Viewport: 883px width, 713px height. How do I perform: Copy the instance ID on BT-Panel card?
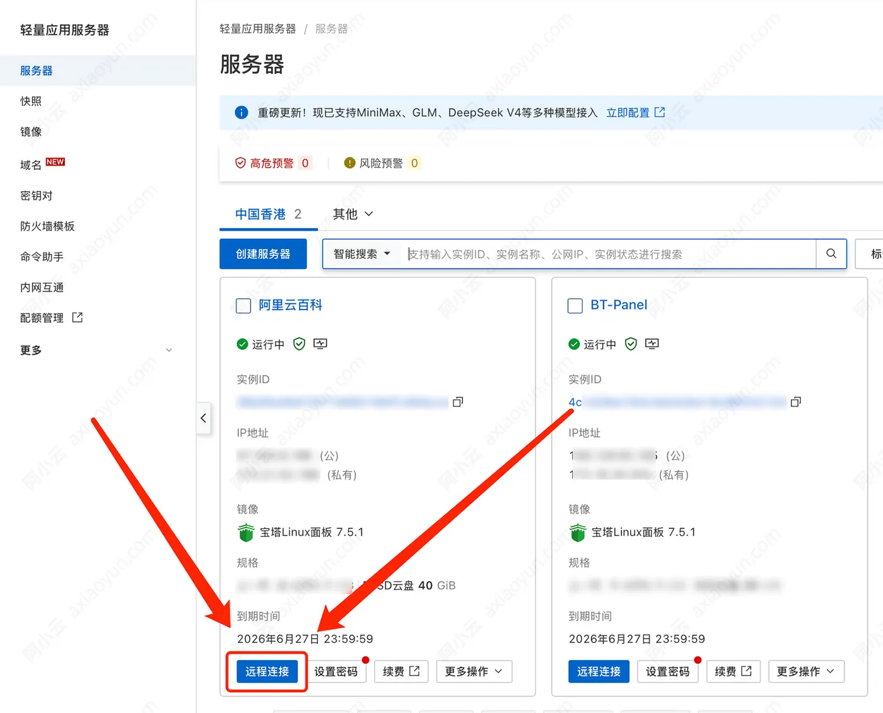tap(796, 402)
